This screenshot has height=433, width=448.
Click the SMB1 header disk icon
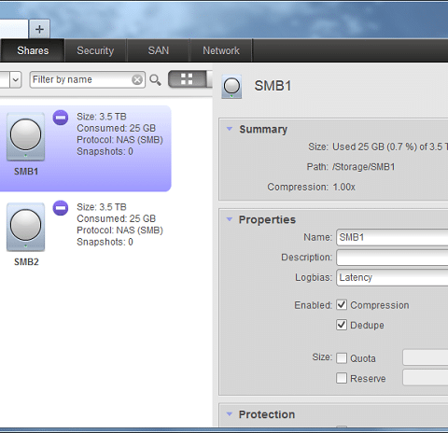click(231, 87)
